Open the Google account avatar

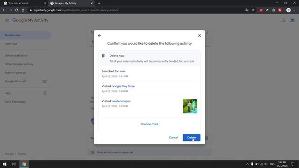click(292, 20)
